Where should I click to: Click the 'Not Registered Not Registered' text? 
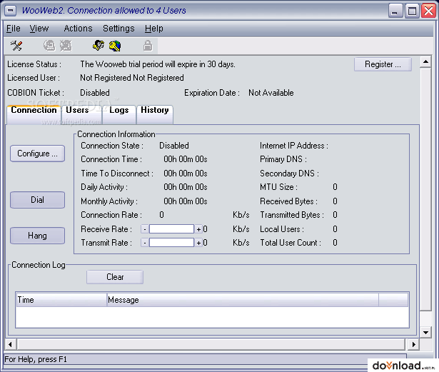[x=132, y=78]
